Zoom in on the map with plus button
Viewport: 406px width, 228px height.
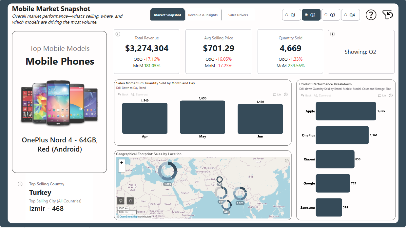pos(122,162)
